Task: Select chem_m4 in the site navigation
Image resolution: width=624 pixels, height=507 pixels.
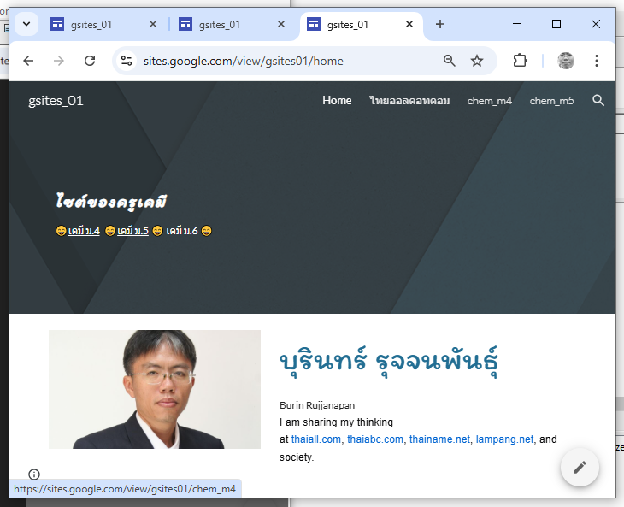Action: pyautogui.click(x=489, y=101)
